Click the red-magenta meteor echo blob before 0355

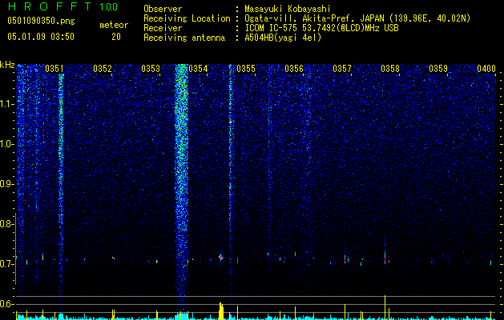tap(221, 257)
